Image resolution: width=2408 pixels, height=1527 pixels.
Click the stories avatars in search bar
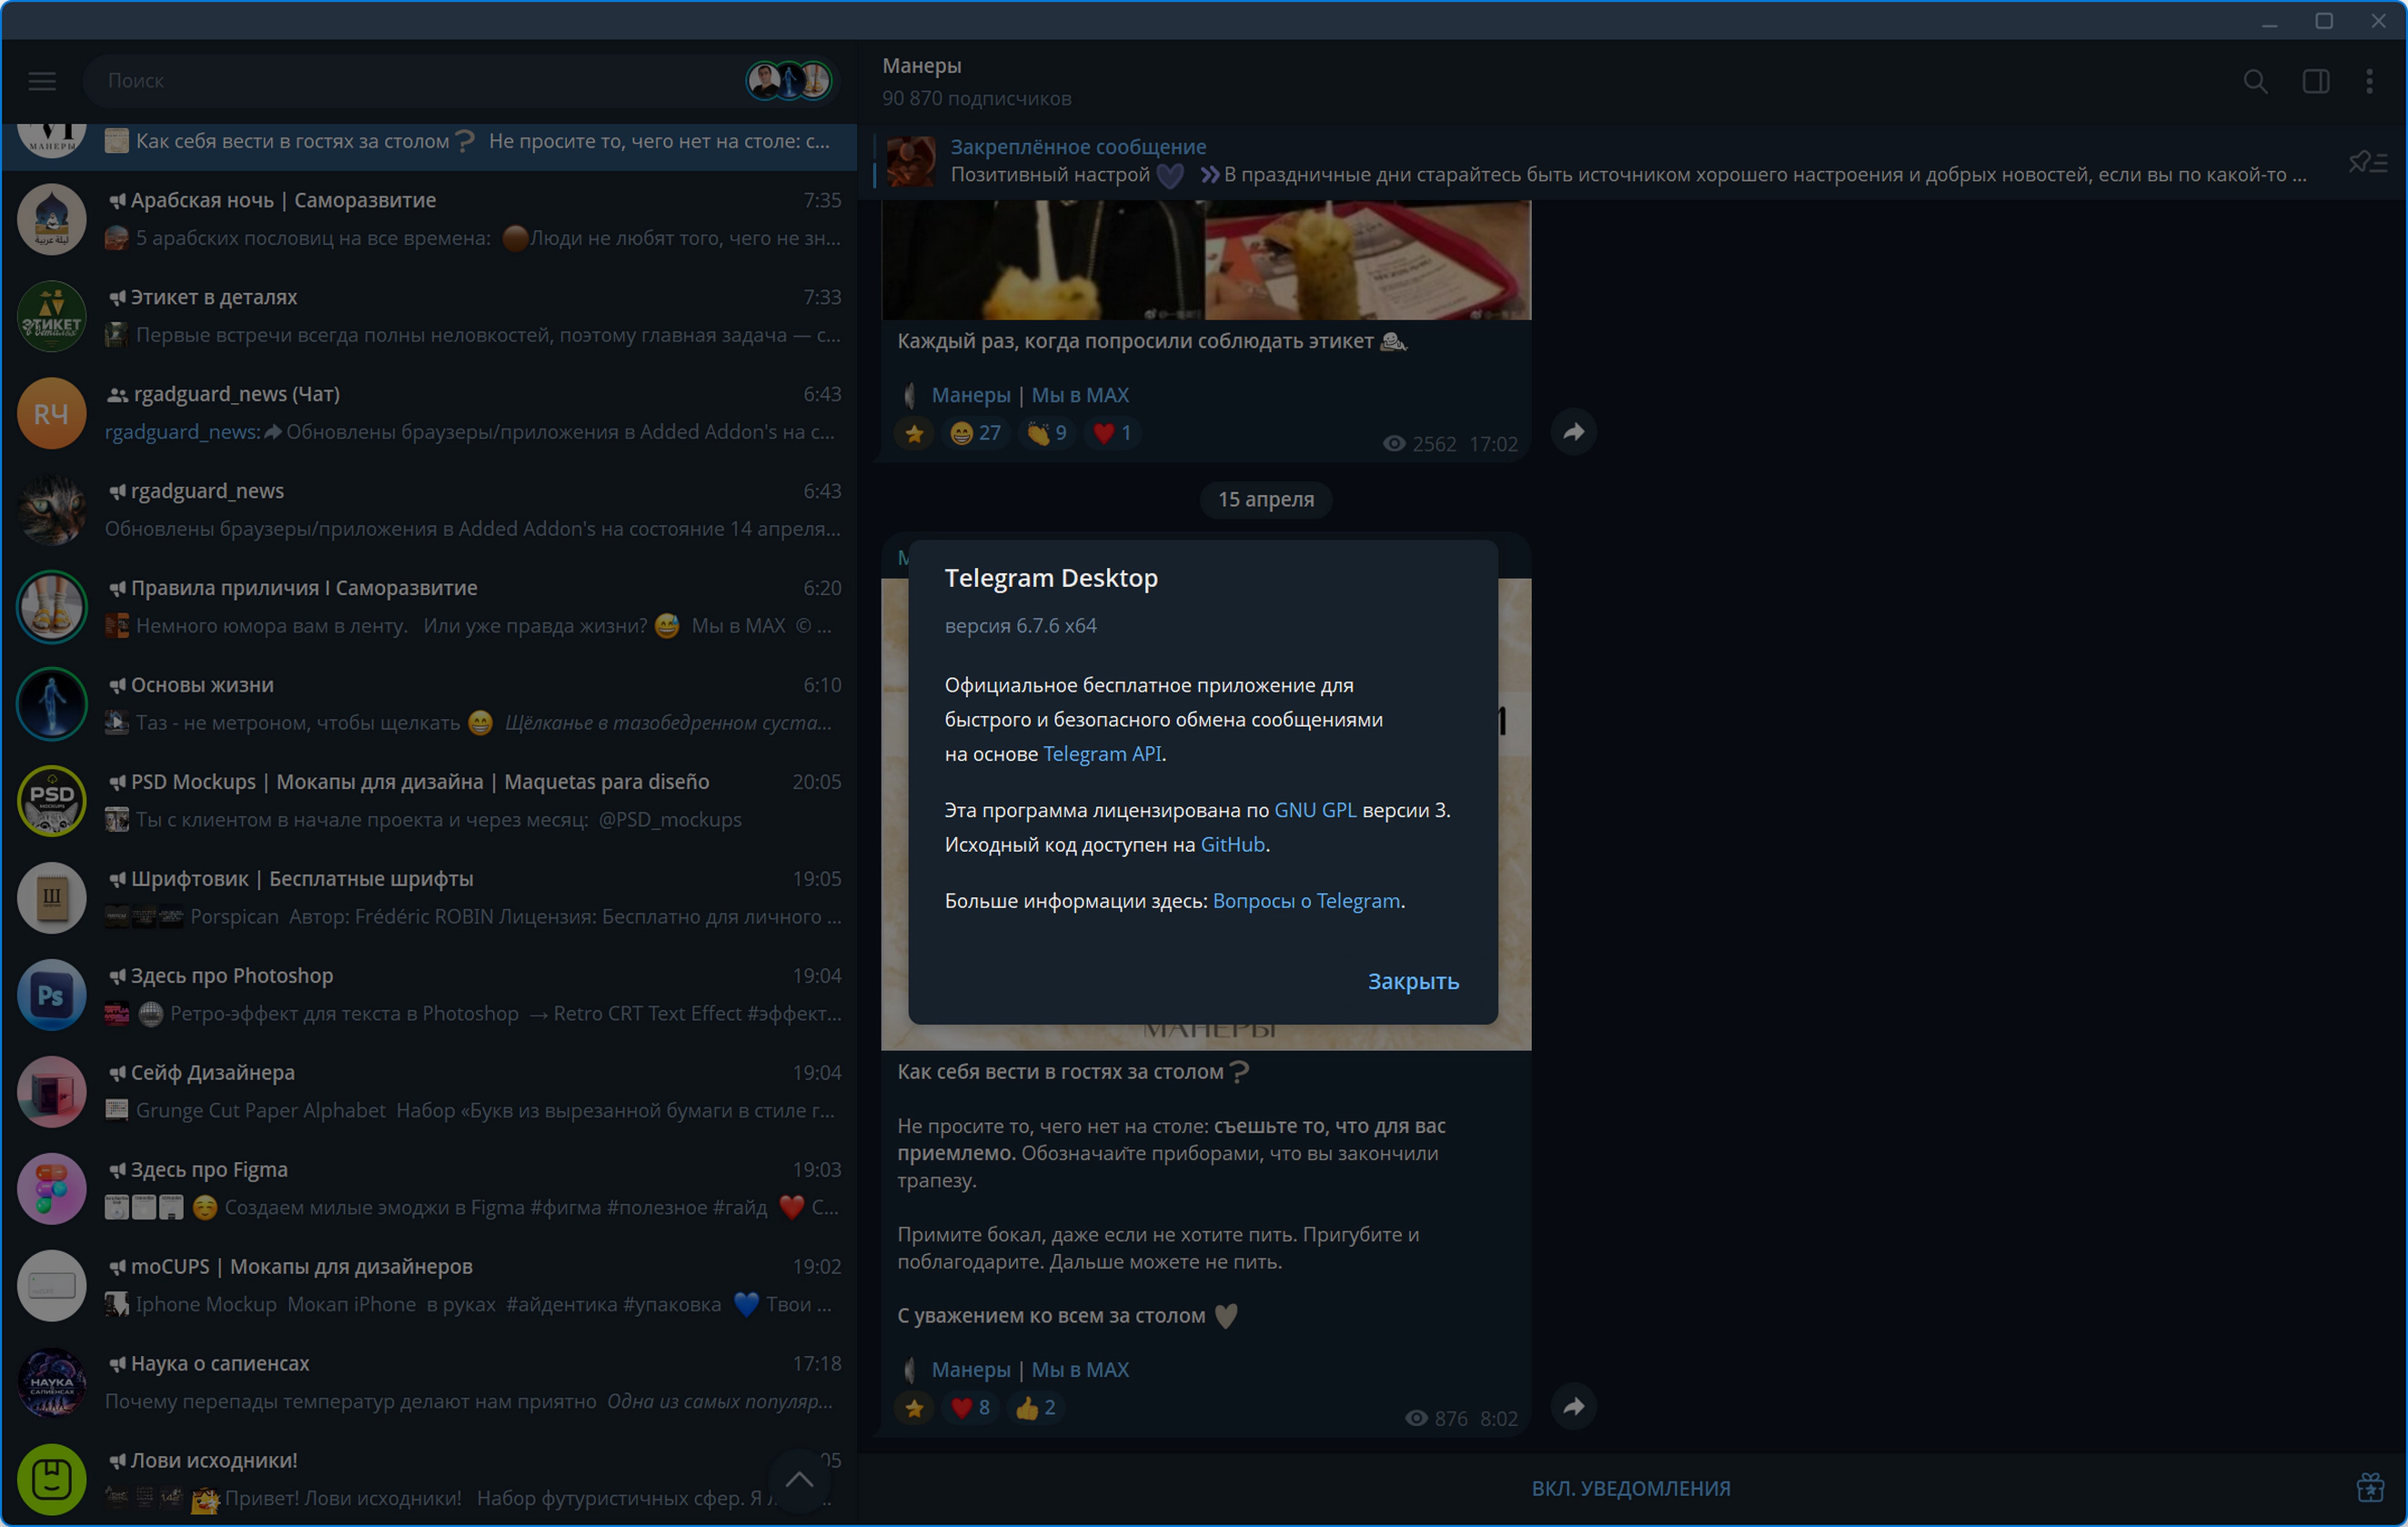[789, 81]
